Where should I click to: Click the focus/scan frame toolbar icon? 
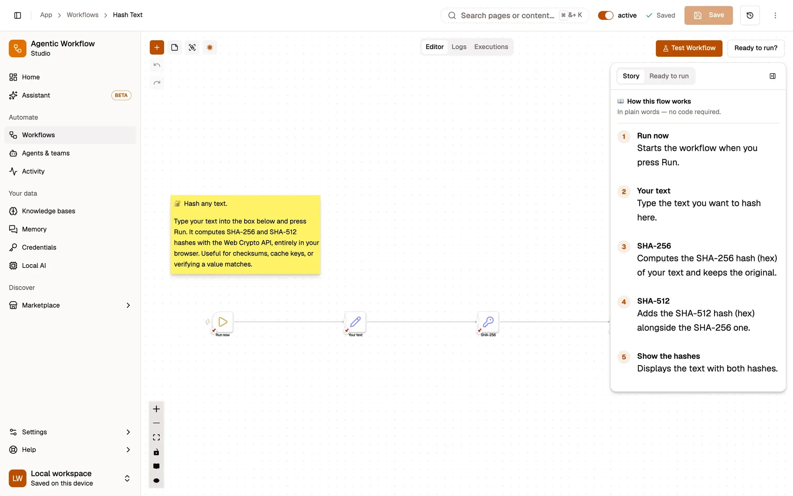coord(192,48)
